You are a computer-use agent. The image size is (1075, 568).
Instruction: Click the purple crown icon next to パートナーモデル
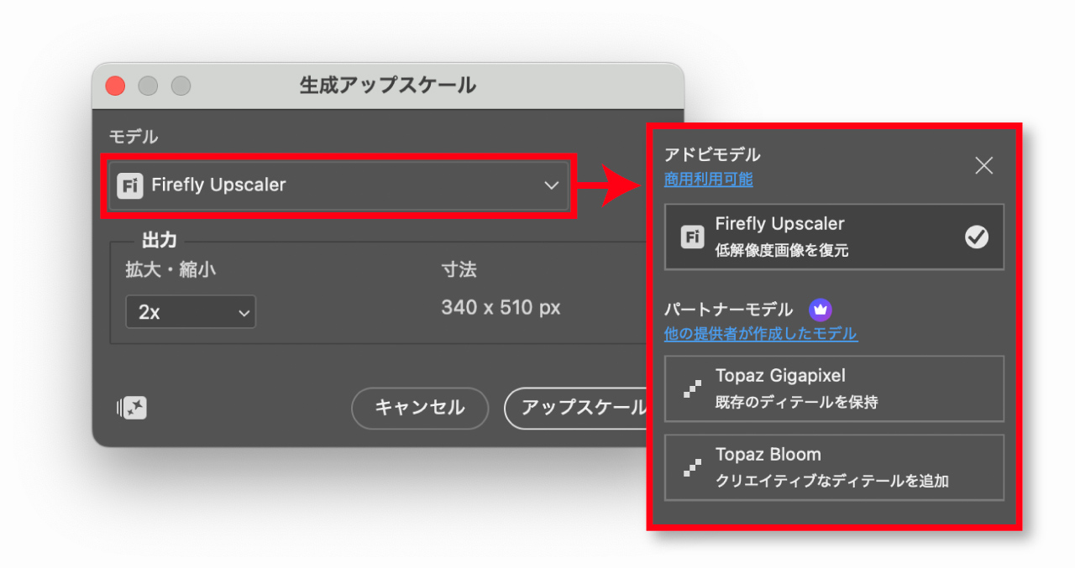(x=820, y=310)
